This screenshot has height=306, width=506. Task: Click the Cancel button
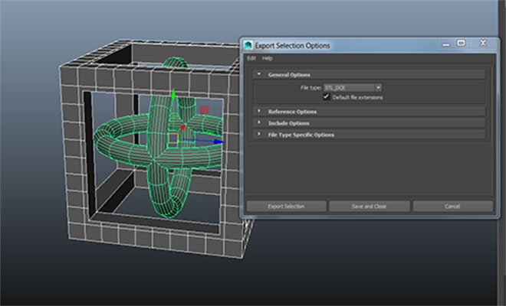tap(453, 206)
